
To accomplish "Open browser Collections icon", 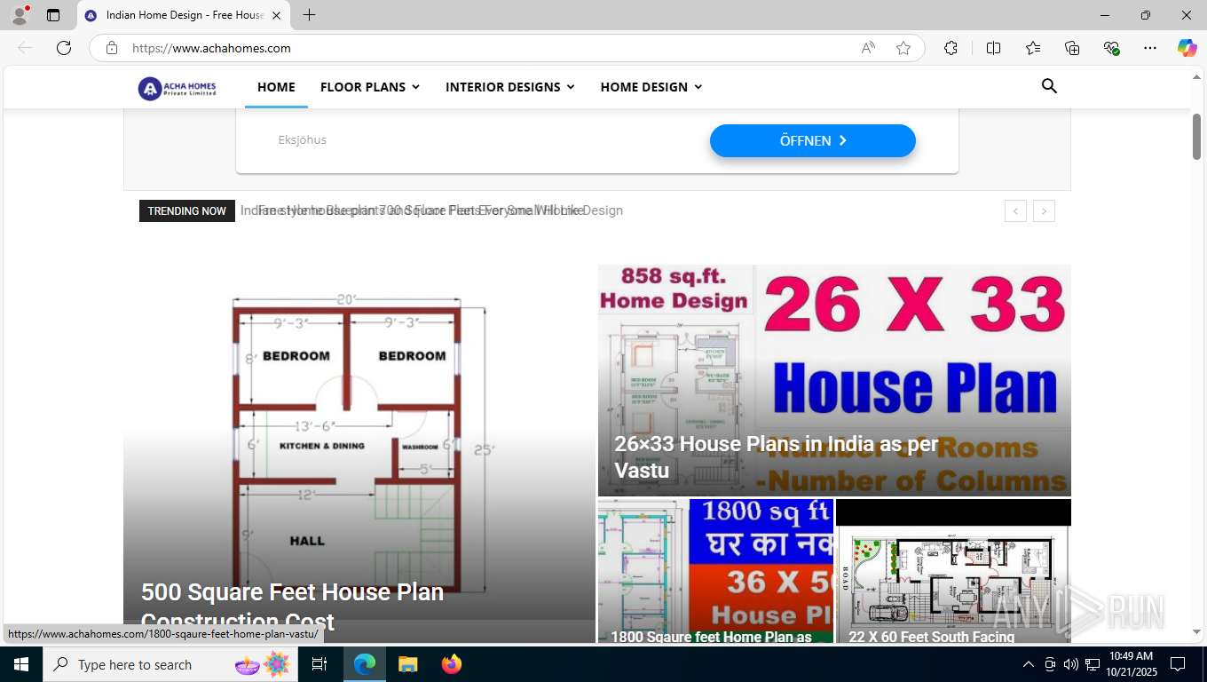I will pyautogui.click(x=1072, y=48).
